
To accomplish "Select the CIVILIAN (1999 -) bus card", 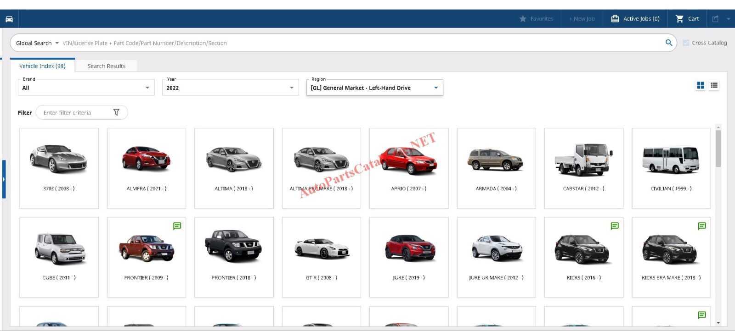I will (671, 168).
